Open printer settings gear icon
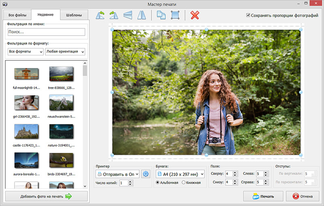The width and height of the screenshot is (324, 206). click(x=145, y=174)
